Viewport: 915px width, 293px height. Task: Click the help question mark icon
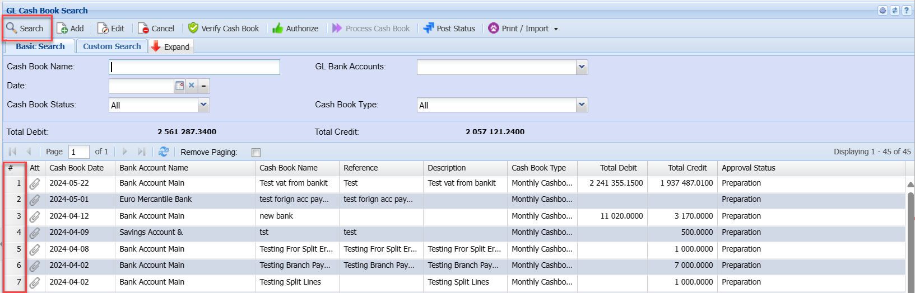pyautogui.click(x=906, y=10)
